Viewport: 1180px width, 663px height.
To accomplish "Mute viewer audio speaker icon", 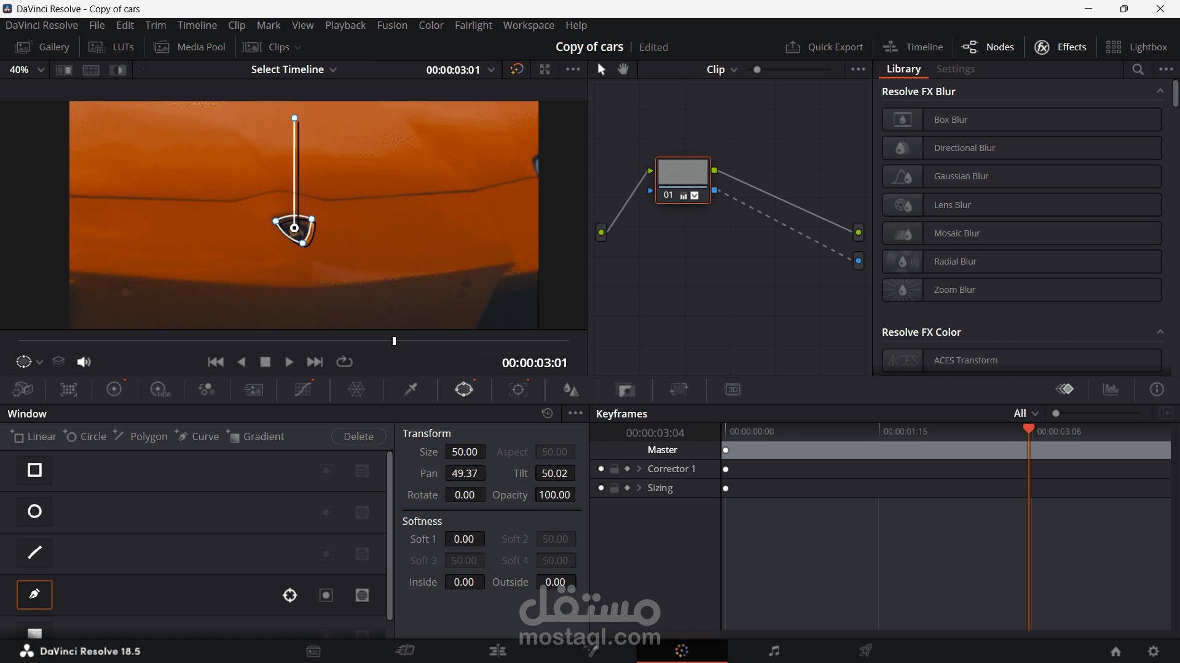I will pos(84,362).
